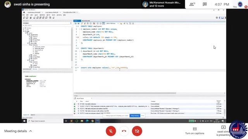Open the File menu

click(24, 15)
